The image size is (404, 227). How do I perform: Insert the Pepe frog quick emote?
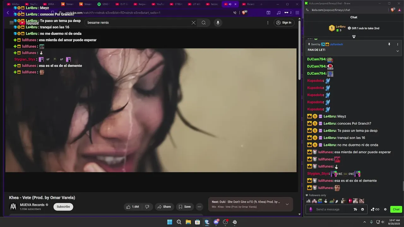point(320,201)
